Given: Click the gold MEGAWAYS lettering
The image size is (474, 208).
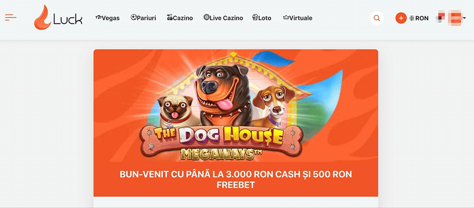Looking at the screenshot, I should click(x=221, y=154).
